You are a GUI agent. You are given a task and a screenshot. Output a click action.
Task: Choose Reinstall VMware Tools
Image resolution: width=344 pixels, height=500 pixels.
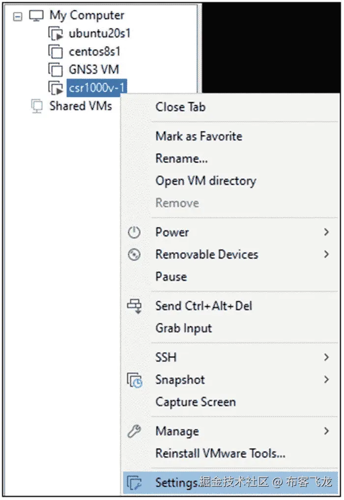pos(220,453)
